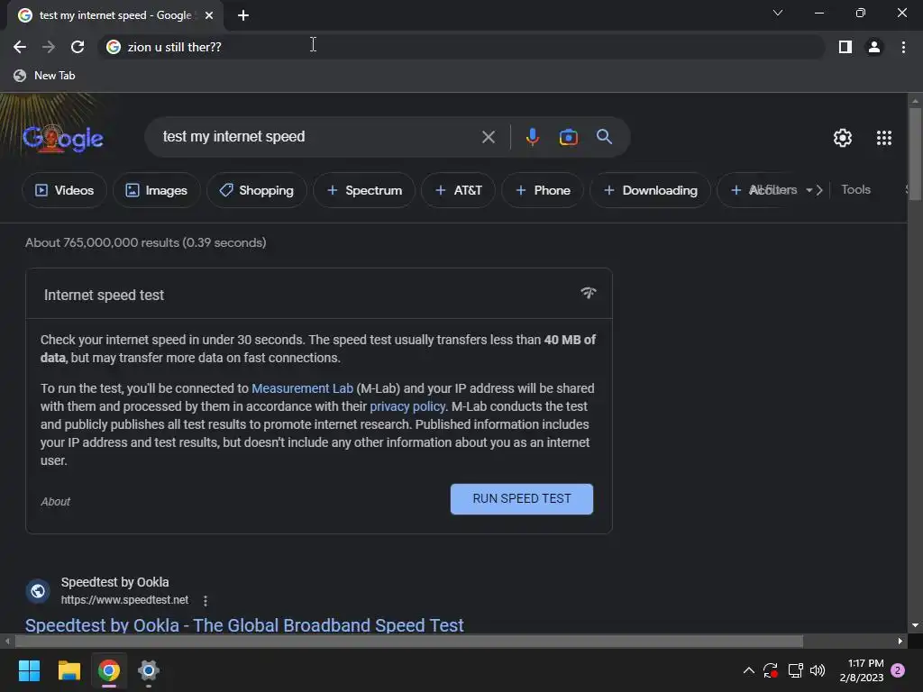Image resolution: width=923 pixels, height=692 pixels.
Task: Submit search with magnifying glass icon
Action: coord(604,137)
